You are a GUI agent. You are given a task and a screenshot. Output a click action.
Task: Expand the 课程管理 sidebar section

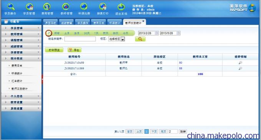click(21, 40)
